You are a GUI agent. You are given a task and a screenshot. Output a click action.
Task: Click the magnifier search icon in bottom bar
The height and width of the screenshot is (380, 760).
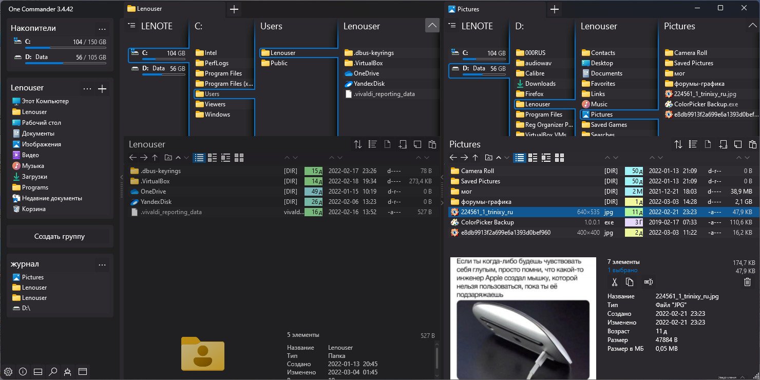point(52,371)
